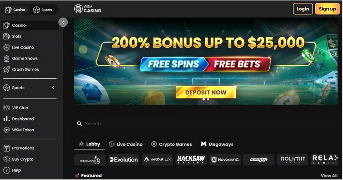Switch to Sports mode in top toggle

43,10
